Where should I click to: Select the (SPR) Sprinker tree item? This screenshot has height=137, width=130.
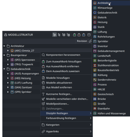pos(23,92)
